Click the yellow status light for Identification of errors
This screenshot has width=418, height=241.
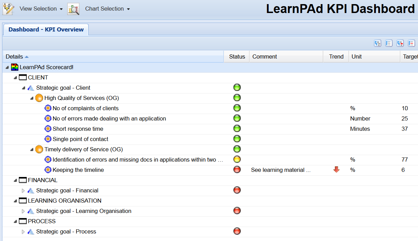pyautogui.click(x=237, y=159)
